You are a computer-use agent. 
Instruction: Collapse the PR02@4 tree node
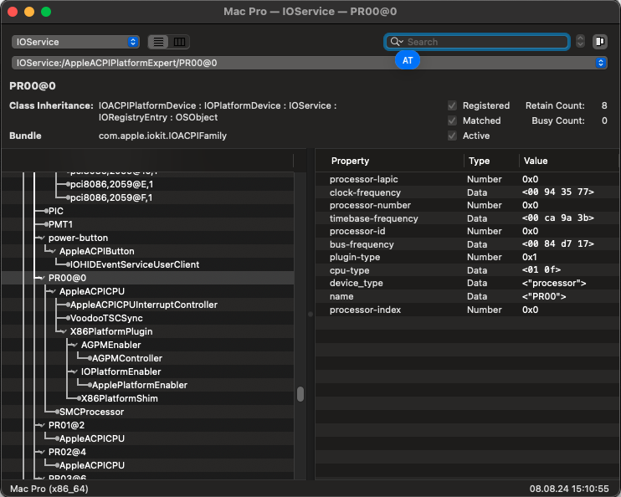(42, 453)
